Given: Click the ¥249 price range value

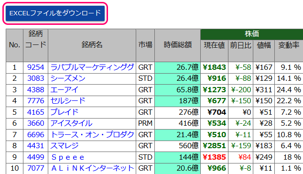Looking at the screenshot, I should [x=264, y=157].
